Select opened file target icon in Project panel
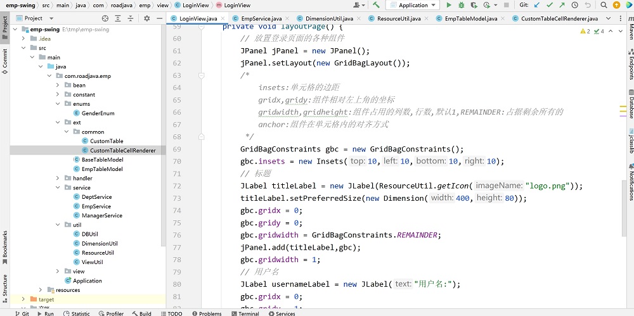This screenshot has width=634, height=316. click(x=105, y=18)
